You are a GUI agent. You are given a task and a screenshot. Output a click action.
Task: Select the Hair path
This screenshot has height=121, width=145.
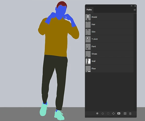point(109,25)
